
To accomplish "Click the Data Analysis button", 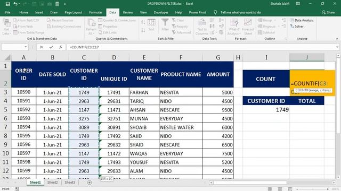I will [302, 20].
